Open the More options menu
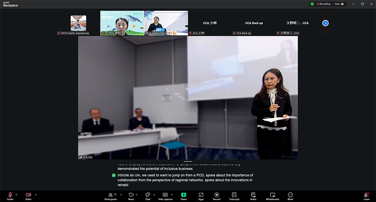Screen dimensions: 376x202 click(290, 196)
